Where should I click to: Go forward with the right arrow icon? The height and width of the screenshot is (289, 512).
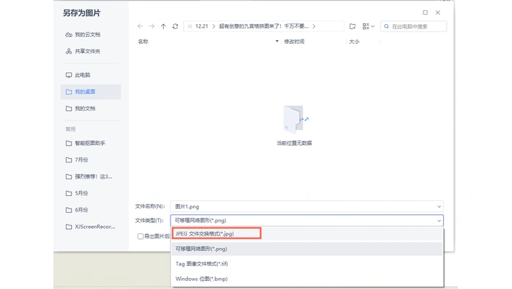pyautogui.click(x=151, y=26)
